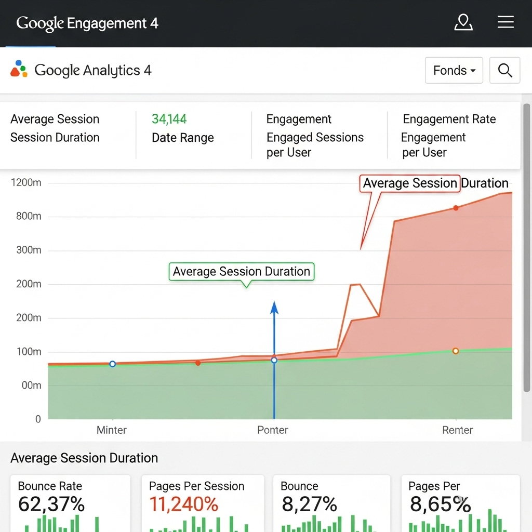Screen dimensions: 532x532
Task: Open the user profile icon in header
Action: [x=463, y=22]
